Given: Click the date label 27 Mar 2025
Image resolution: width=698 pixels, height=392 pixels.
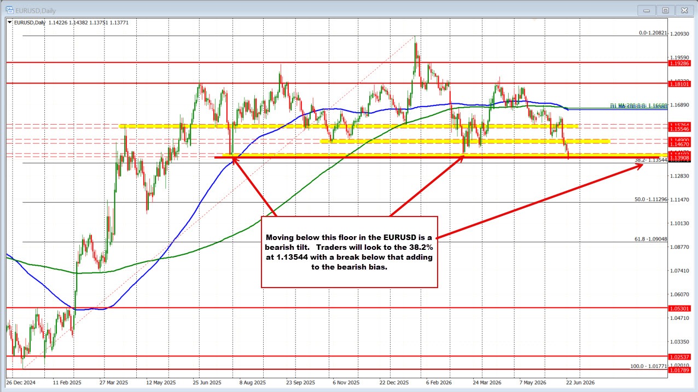Looking at the screenshot, I should point(114,383).
